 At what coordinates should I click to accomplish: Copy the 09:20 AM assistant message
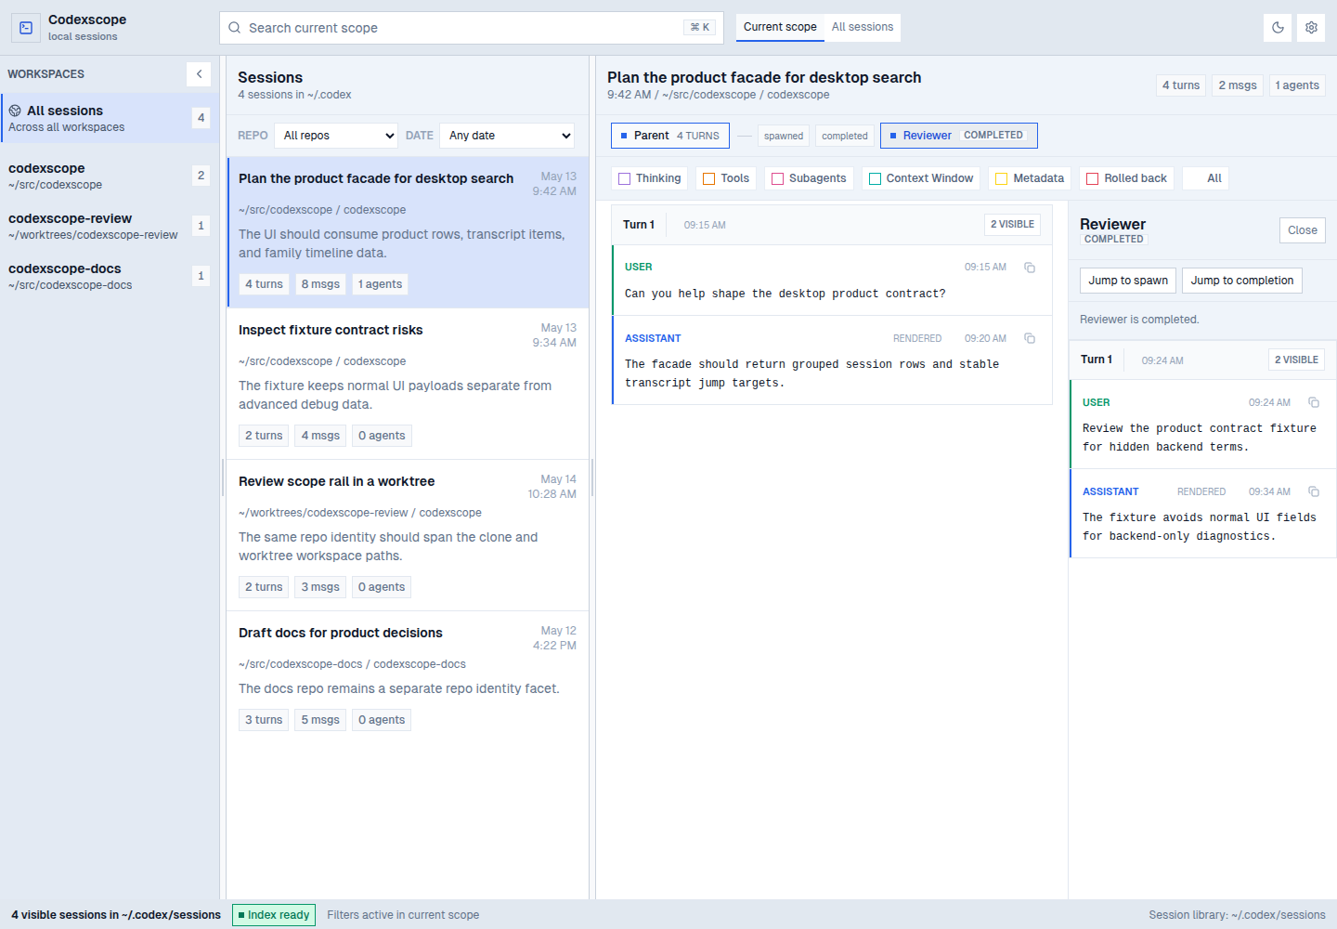(1030, 338)
